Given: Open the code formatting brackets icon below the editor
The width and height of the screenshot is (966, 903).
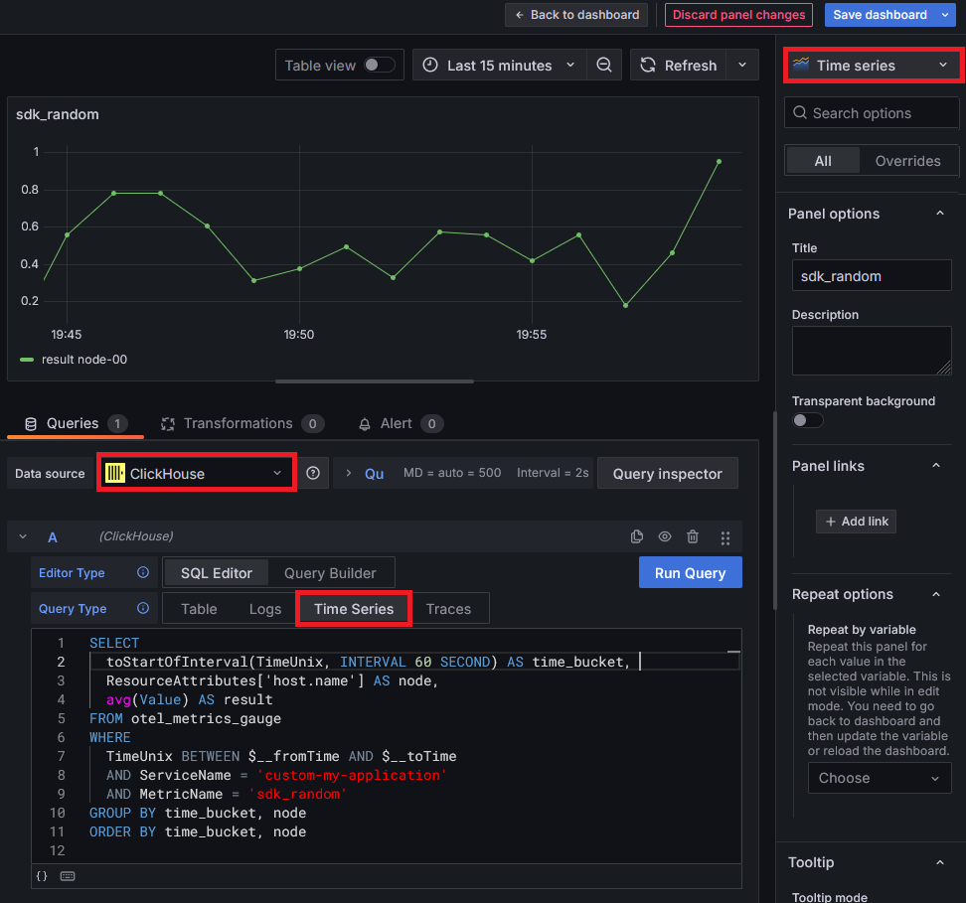Looking at the screenshot, I should point(42,876).
